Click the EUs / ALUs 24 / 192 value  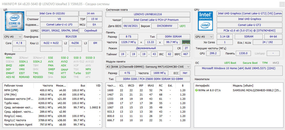click(267, 42)
